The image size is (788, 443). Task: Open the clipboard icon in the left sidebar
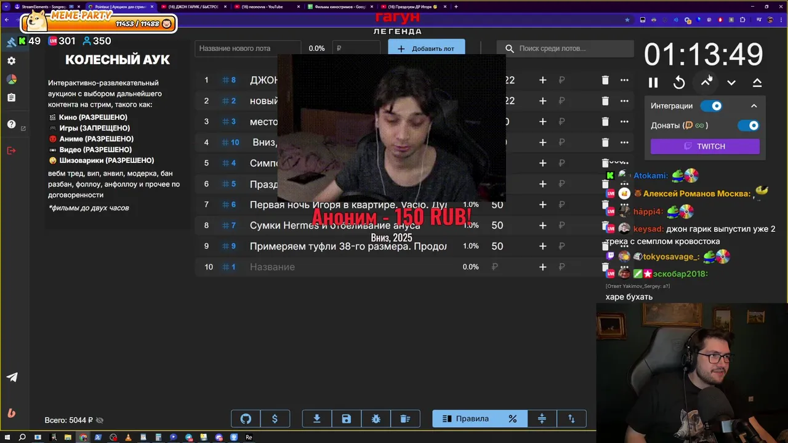(x=11, y=98)
